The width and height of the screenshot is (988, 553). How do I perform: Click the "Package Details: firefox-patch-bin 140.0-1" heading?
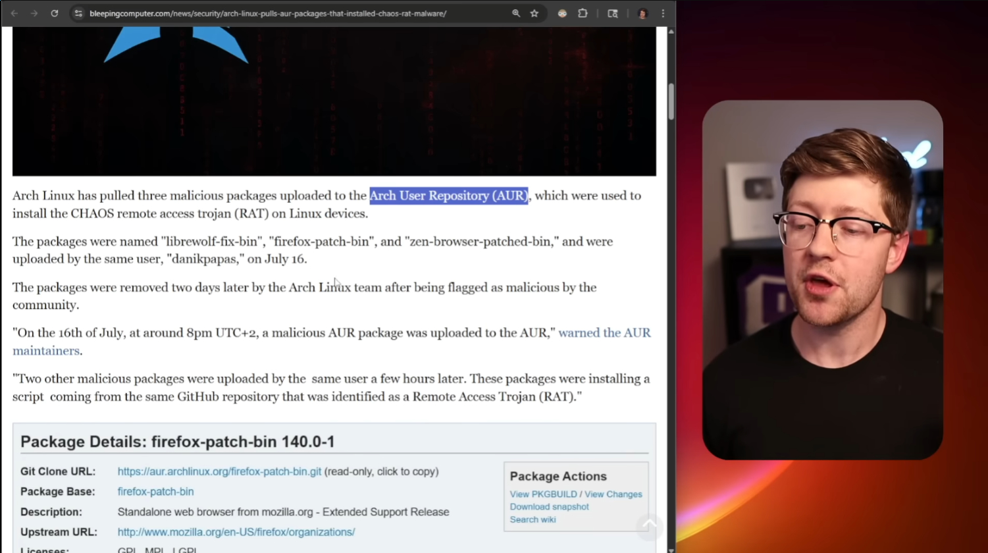178,442
